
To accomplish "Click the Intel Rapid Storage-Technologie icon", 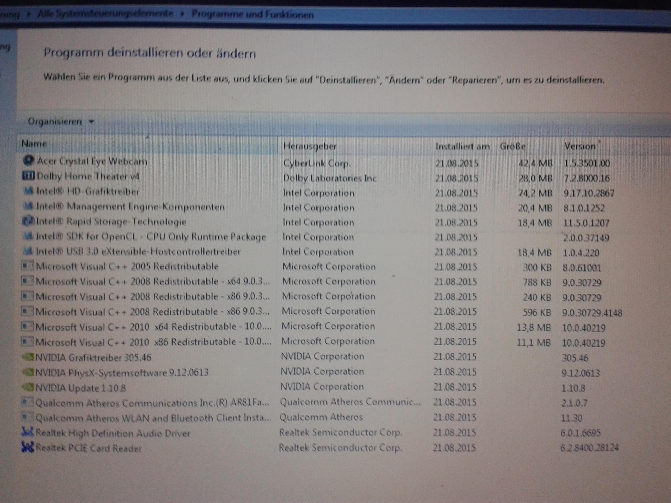I will (28, 221).
